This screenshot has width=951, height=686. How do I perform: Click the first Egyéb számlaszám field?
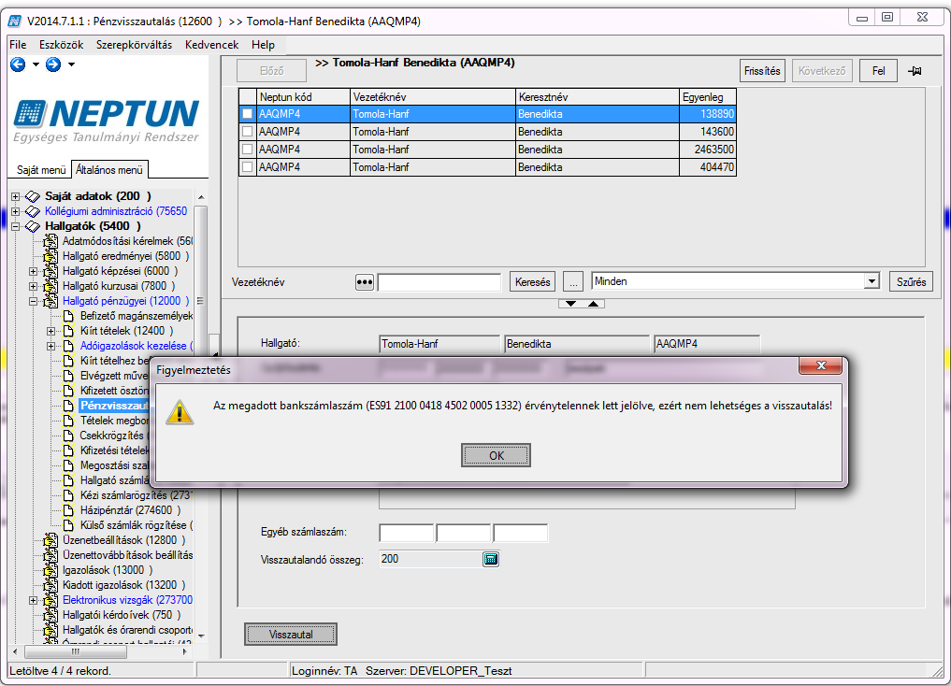[x=407, y=533]
